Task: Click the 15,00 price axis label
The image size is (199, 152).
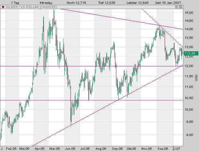Action: pos(189,13)
